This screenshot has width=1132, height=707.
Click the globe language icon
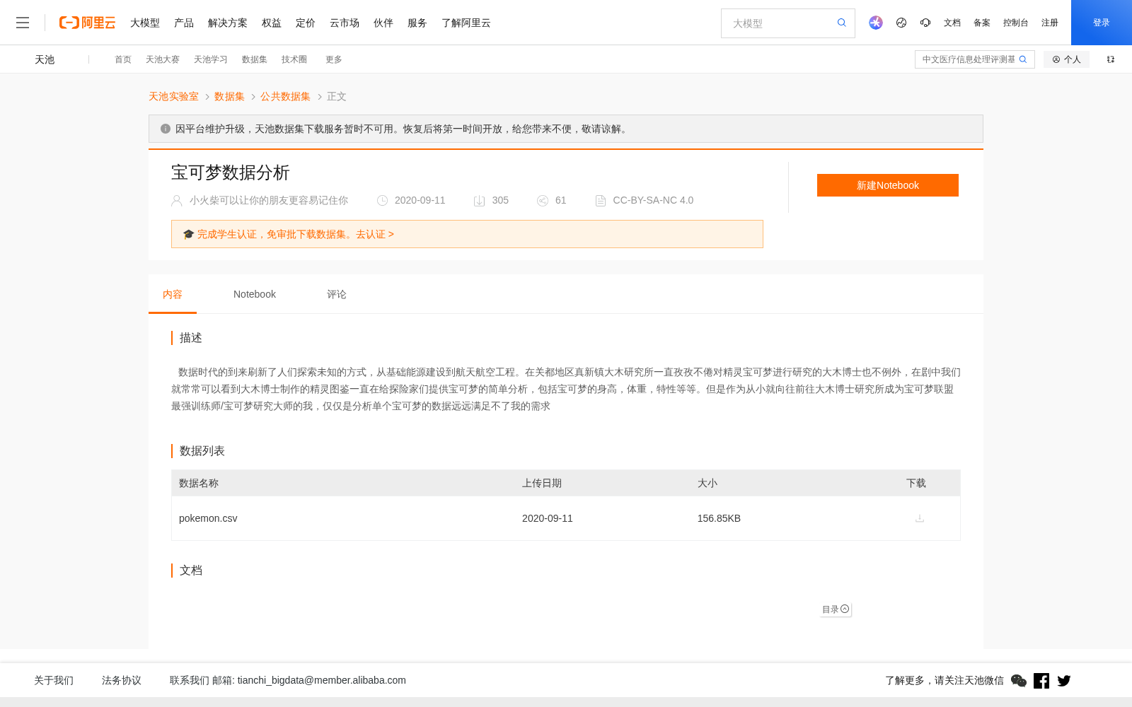901,23
